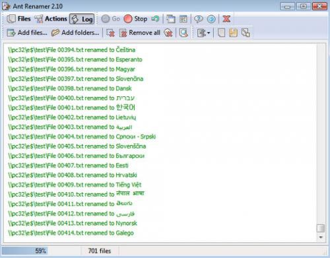Click the disabled Go button
This screenshot has width=330, height=258.
[111, 18]
